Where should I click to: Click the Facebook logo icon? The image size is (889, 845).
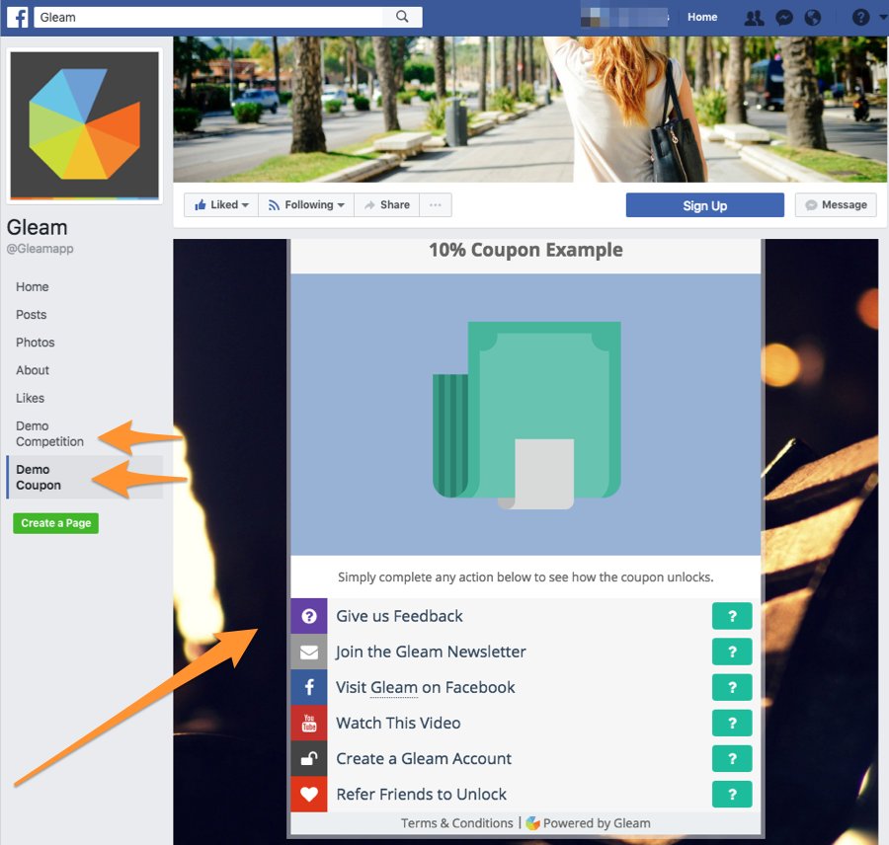18,17
